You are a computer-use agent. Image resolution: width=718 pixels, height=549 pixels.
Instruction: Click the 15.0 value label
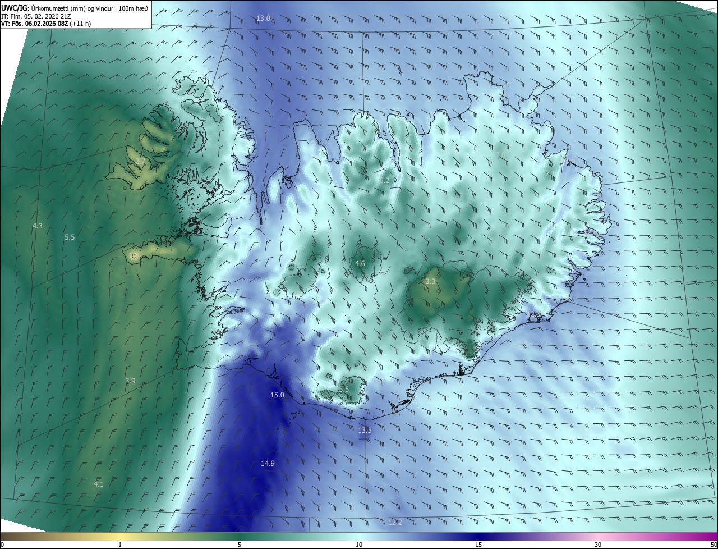pyautogui.click(x=277, y=395)
